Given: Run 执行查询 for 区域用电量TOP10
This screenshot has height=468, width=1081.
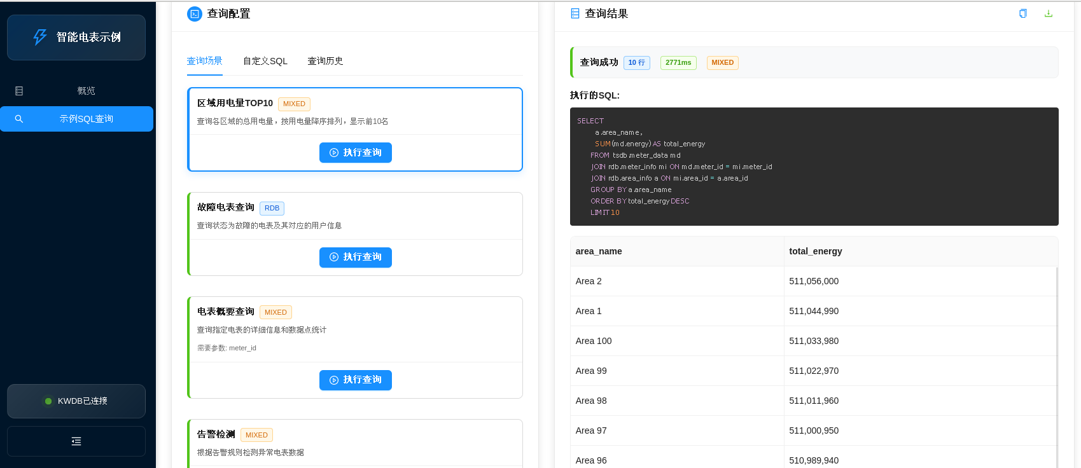Looking at the screenshot, I should coord(356,153).
